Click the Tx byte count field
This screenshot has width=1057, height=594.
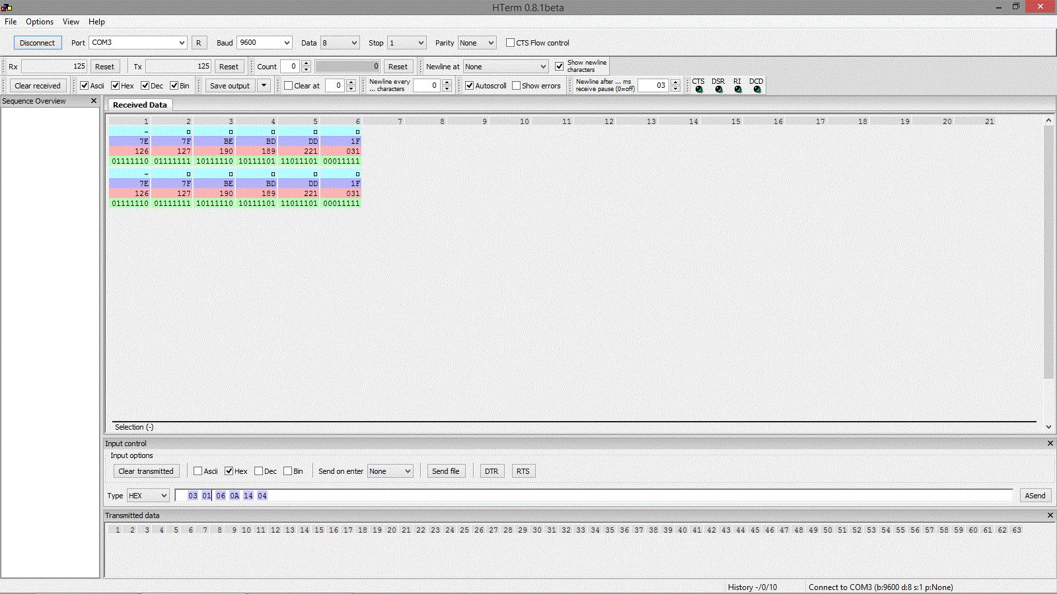pos(178,67)
